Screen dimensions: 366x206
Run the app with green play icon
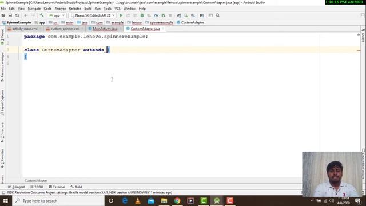click(x=121, y=15)
